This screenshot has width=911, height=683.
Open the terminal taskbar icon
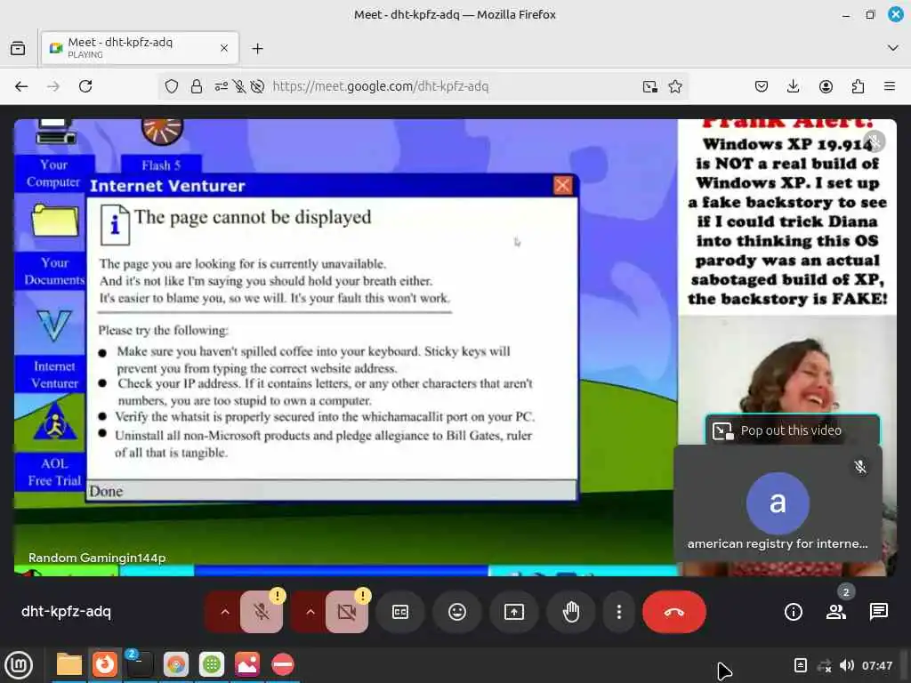[140, 664]
